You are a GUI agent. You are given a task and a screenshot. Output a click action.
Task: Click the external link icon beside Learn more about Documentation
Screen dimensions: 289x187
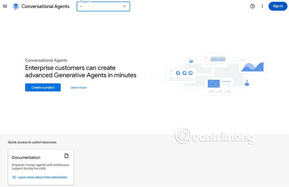(14, 177)
